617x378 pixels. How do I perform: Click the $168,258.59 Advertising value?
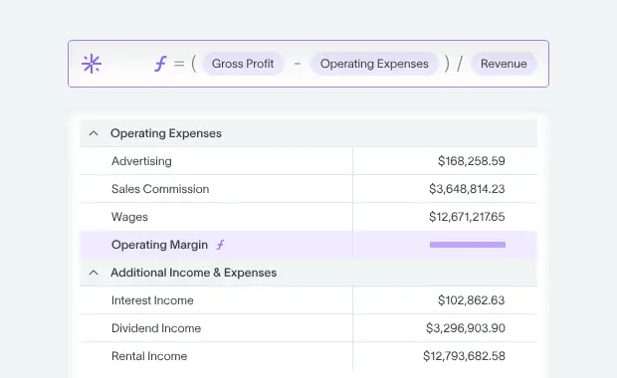point(472,161)
